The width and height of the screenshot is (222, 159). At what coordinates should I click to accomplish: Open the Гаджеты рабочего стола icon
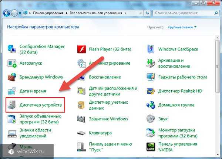pos(151,77)
